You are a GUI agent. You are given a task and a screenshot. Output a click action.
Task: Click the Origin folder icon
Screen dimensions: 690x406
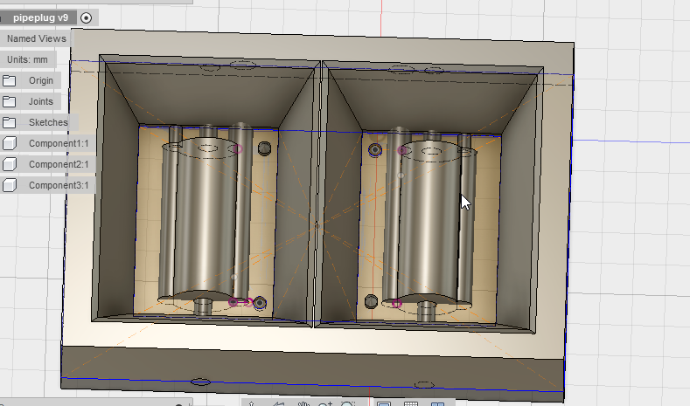[9, 81]
